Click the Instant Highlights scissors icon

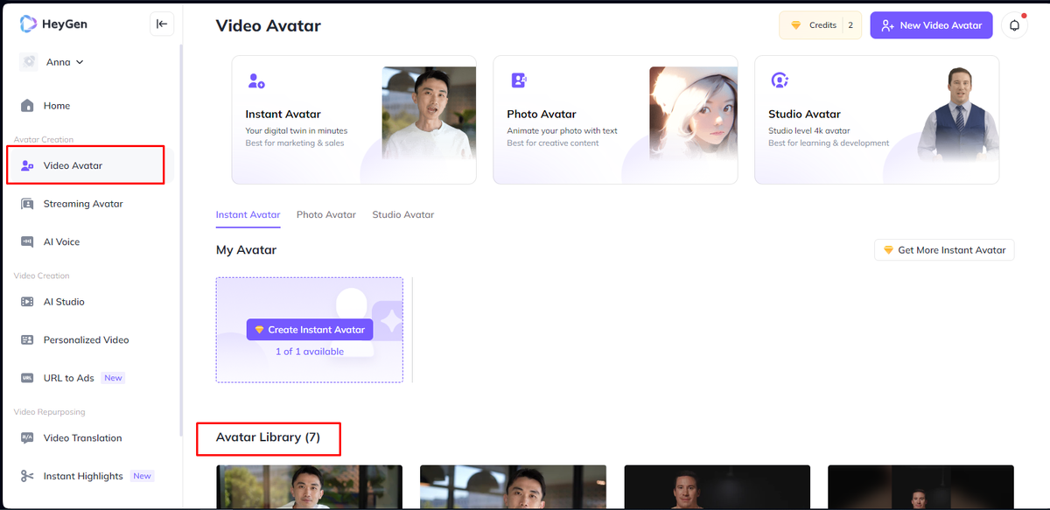click(x=27, y=477)
